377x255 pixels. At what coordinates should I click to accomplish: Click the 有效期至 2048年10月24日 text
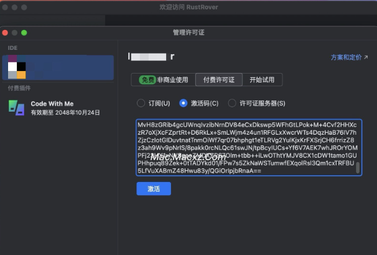[65, 113]
